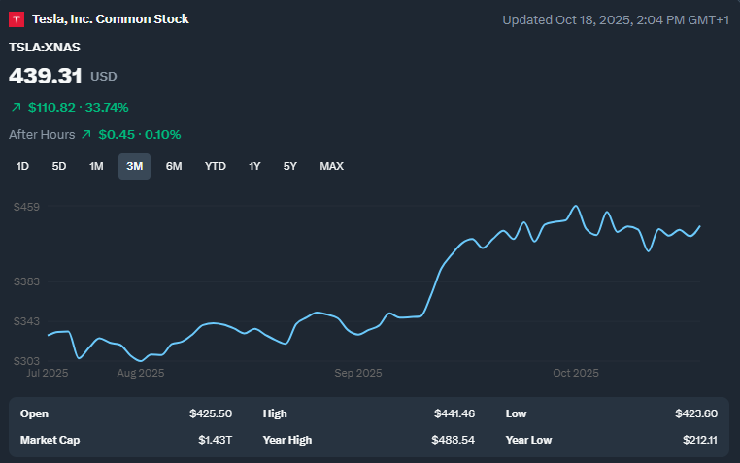This screenshot has height=463, width=740.
Task: Click the After Hours label
Action: point(42,134)
